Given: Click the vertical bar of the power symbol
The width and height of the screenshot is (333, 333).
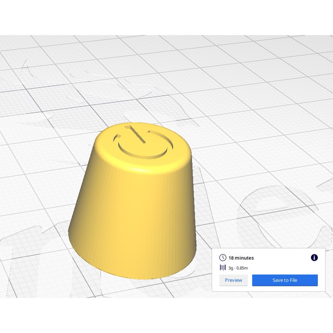Looking at the screenshot, I should point(135,134).
